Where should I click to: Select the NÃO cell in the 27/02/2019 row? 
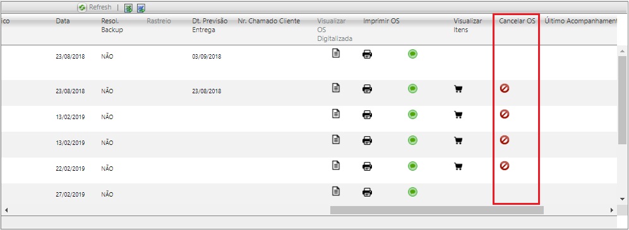[107, 195]
